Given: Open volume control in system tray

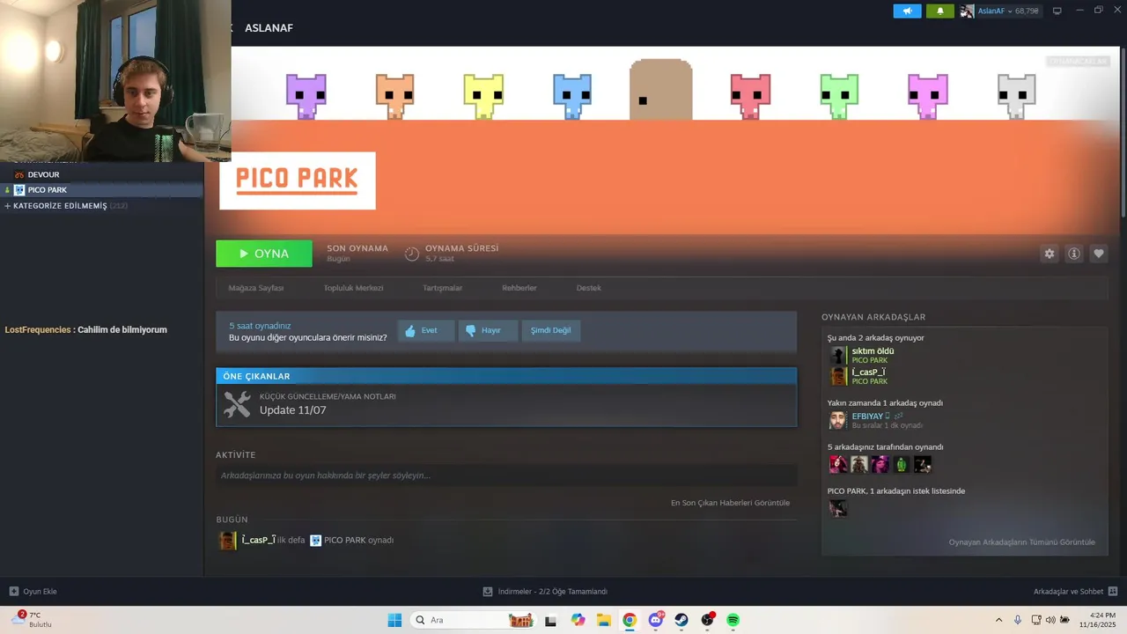Looking at the screenshot, I should 1050,620.
